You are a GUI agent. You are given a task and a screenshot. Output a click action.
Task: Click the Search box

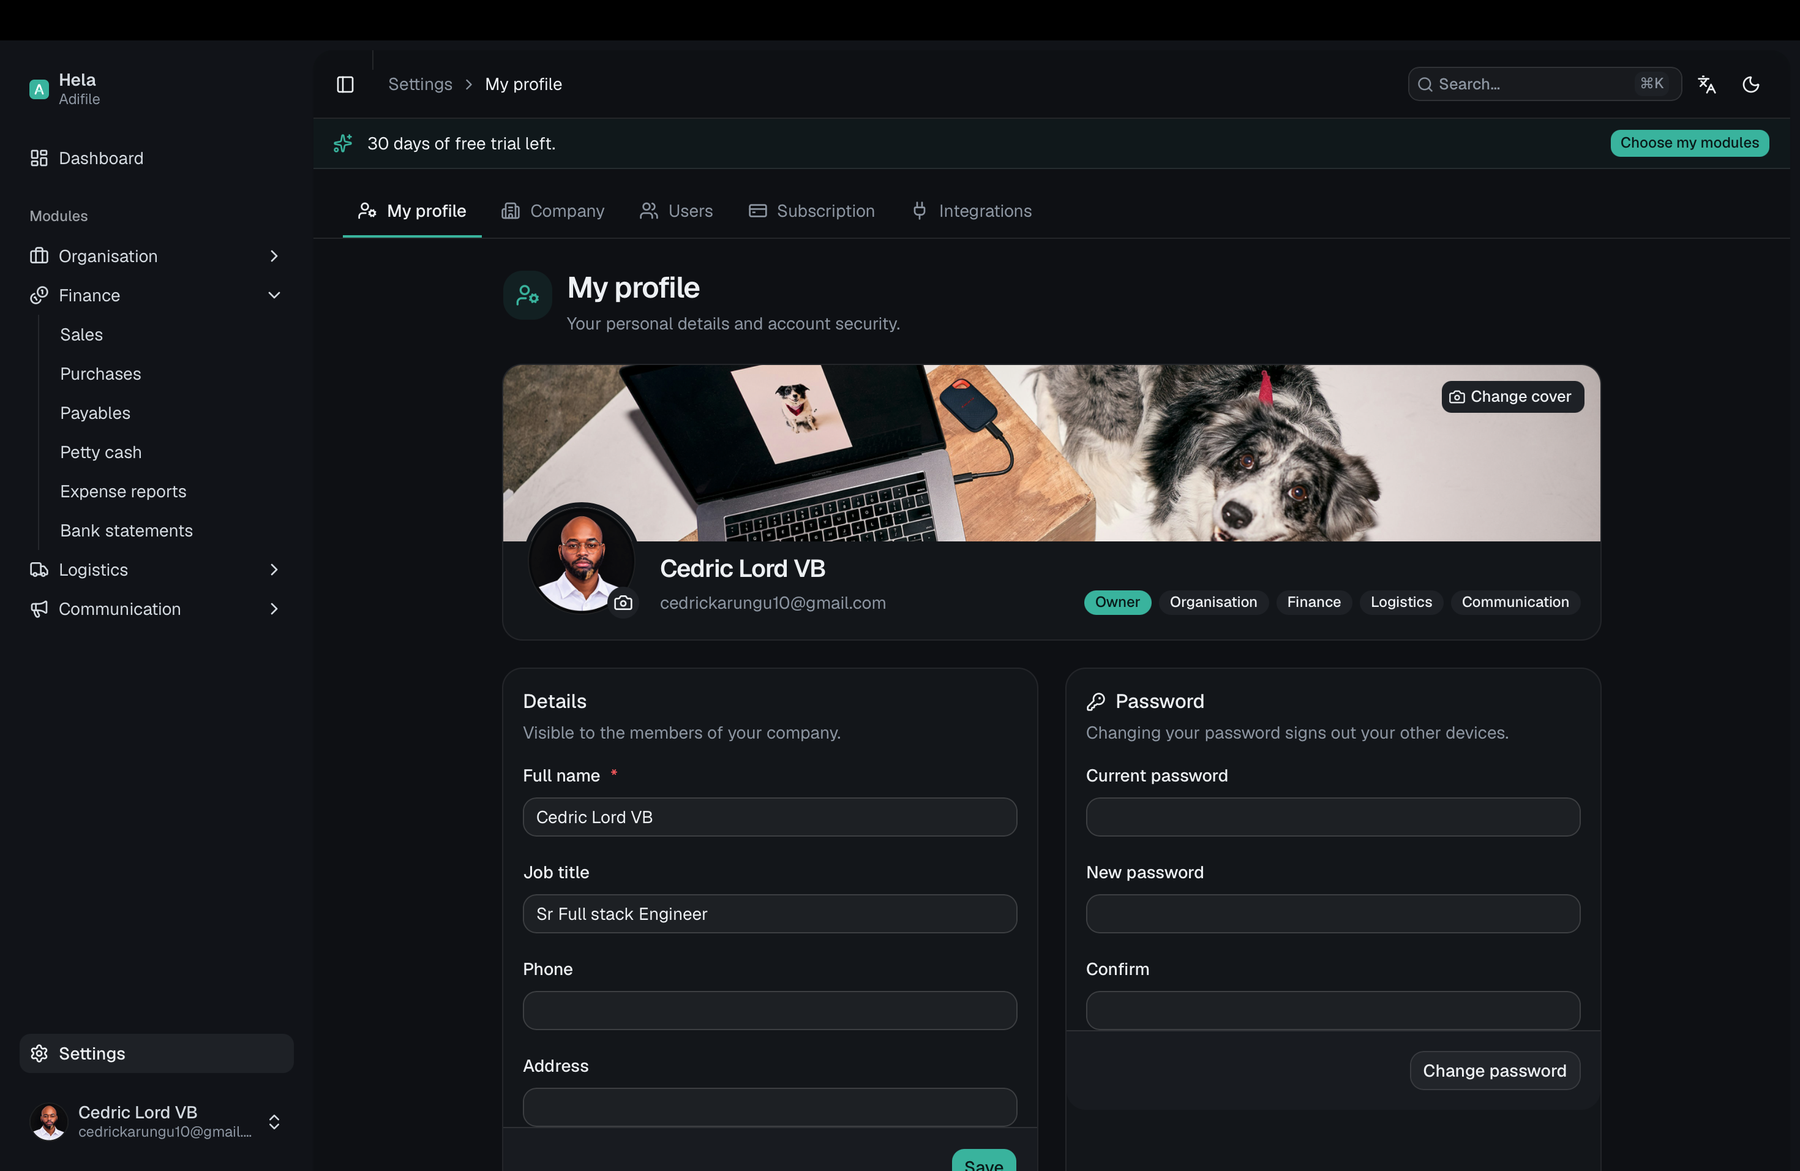1544,84
